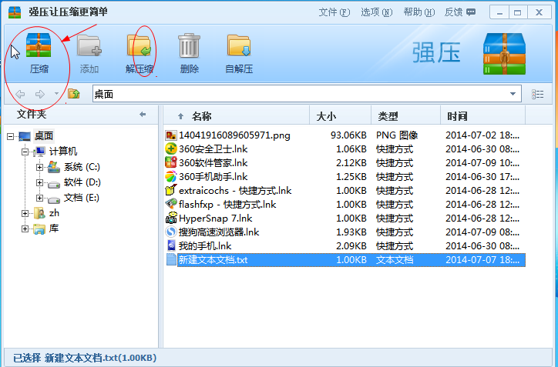Screen dimensions: 558x367
Task: Open the 反馈 feedback menu
Action: click(460, 12)
